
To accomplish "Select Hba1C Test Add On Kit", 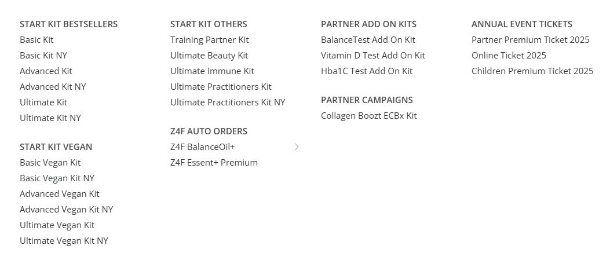I will pyautogui.click(x=367, y=71).
